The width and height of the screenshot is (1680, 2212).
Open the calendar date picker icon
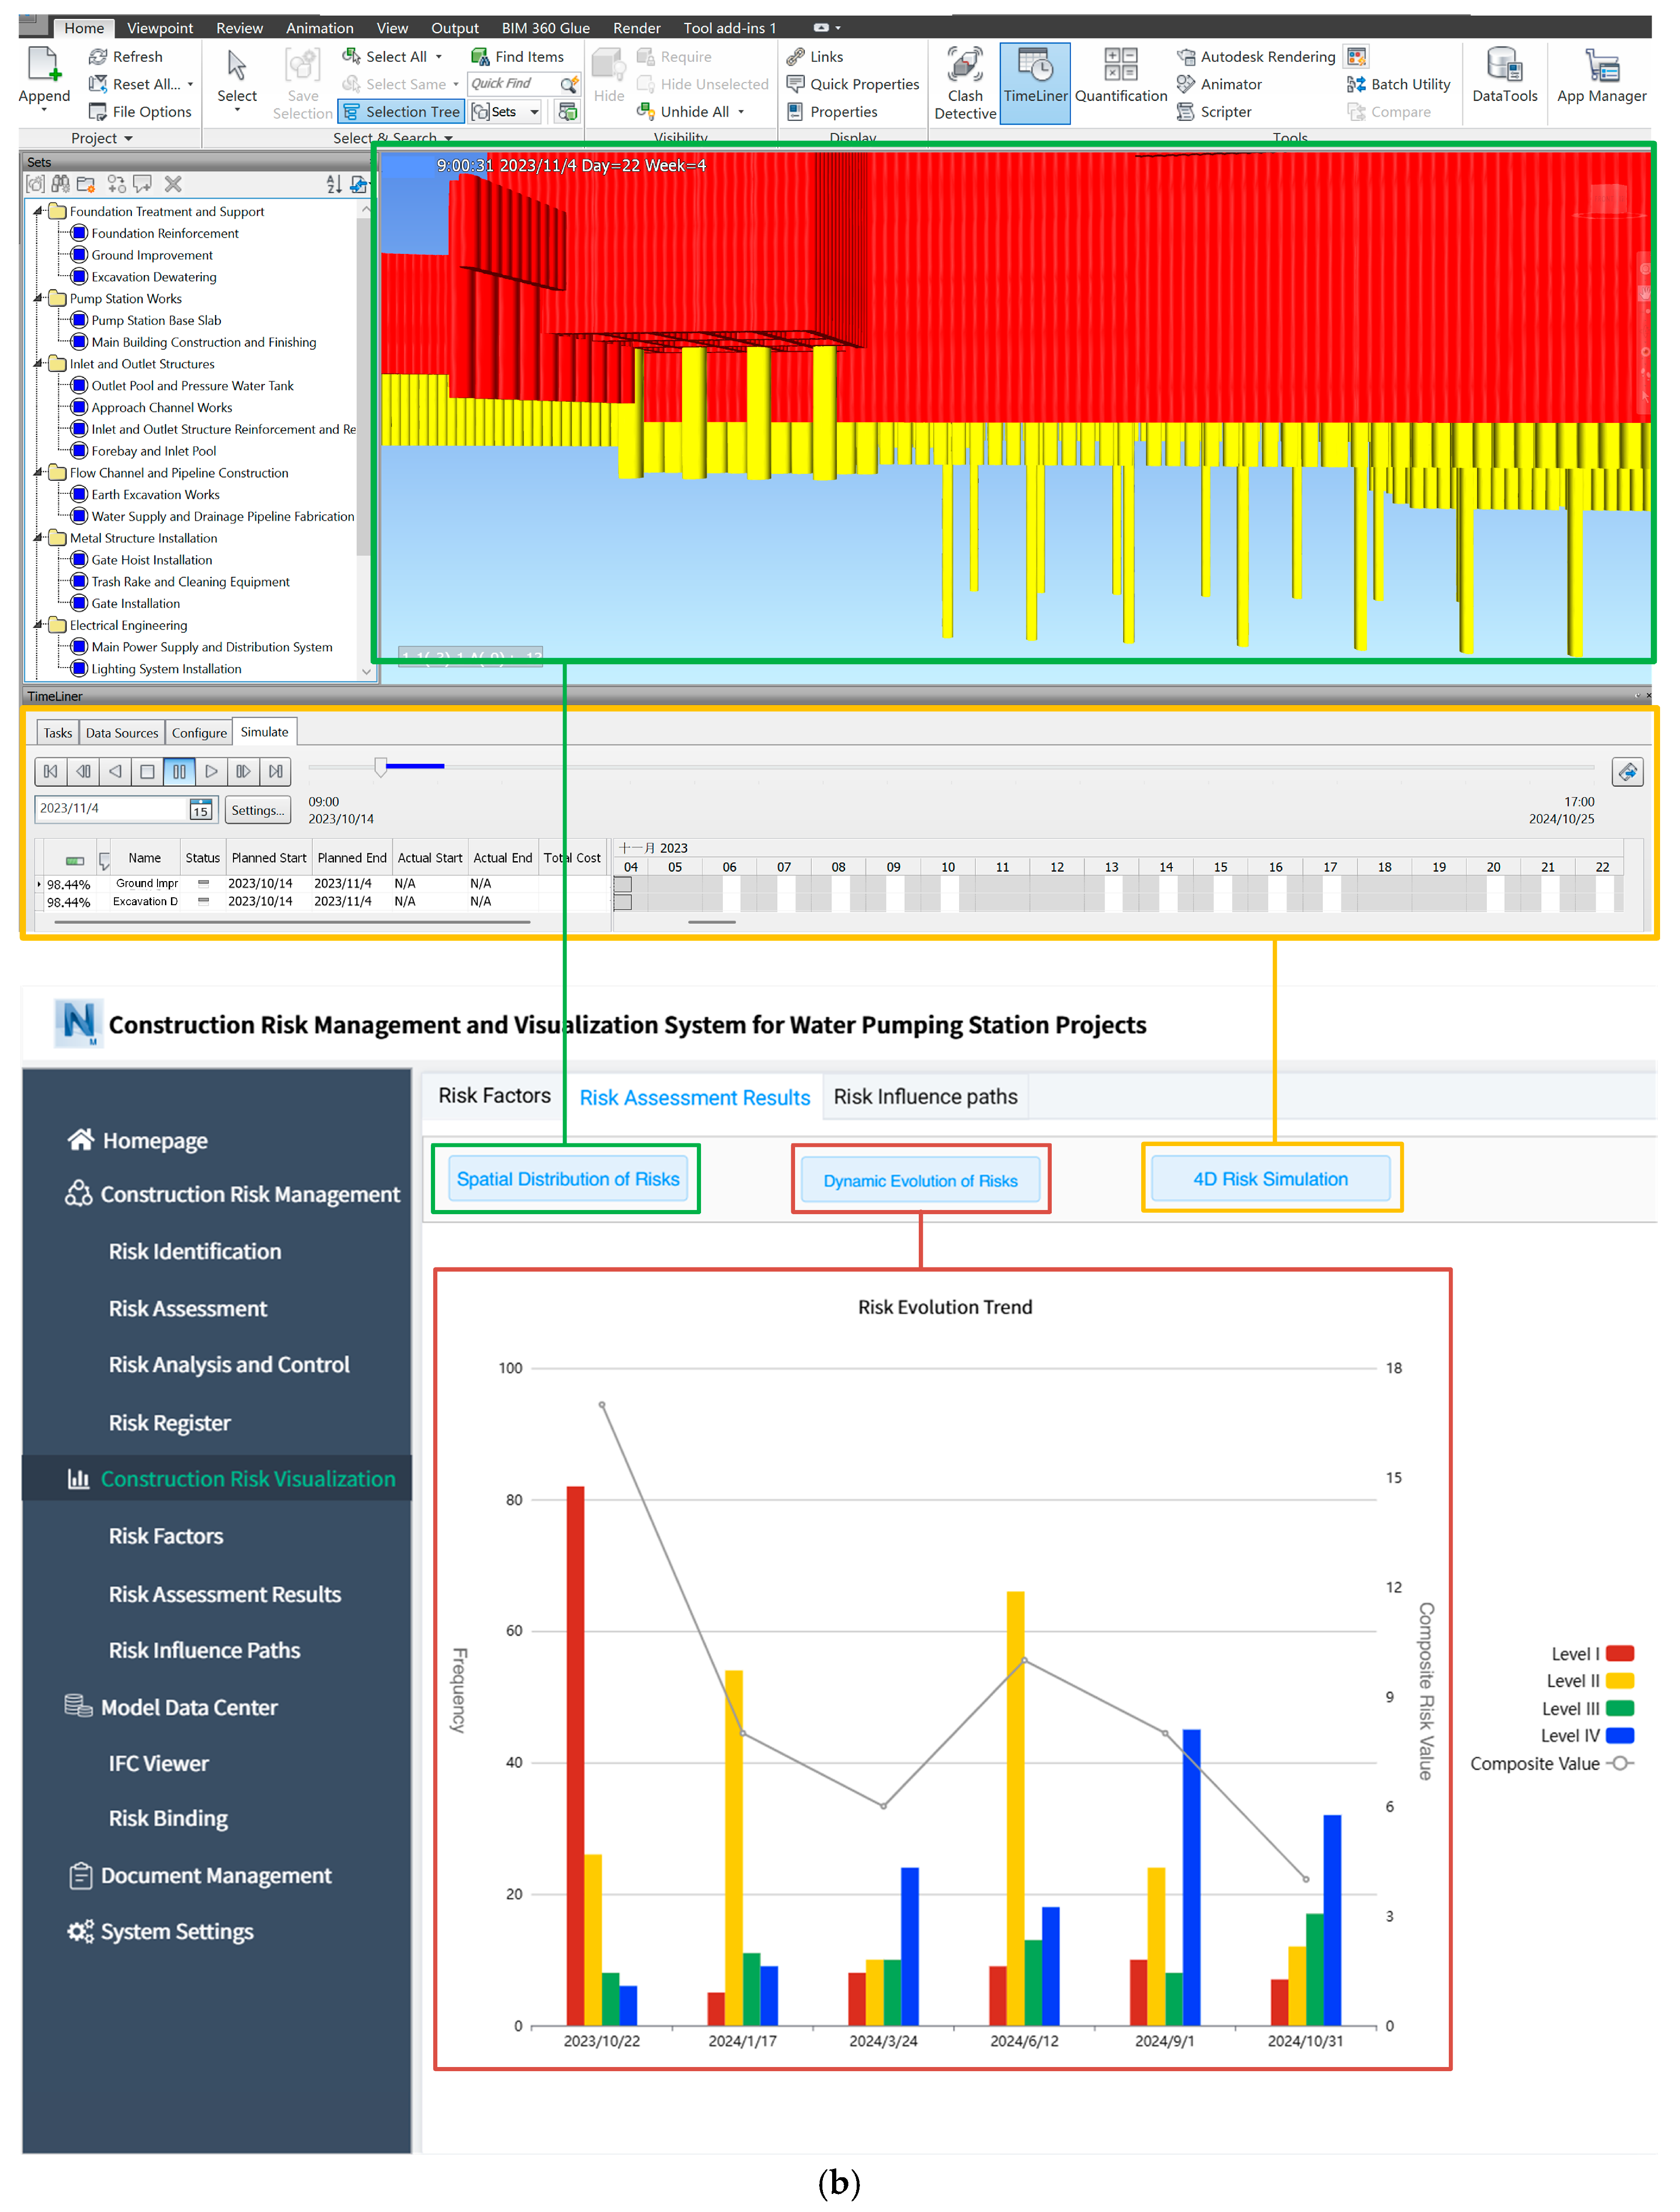pos(201,809)
